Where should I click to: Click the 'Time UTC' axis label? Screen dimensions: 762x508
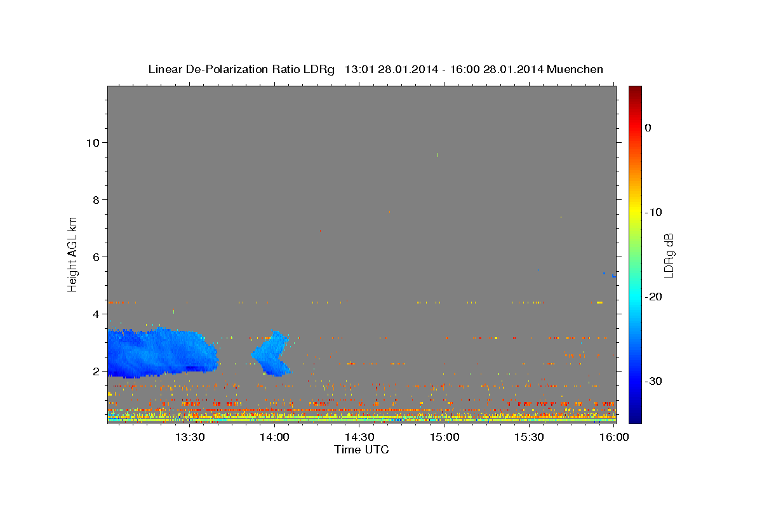(361, 450)
